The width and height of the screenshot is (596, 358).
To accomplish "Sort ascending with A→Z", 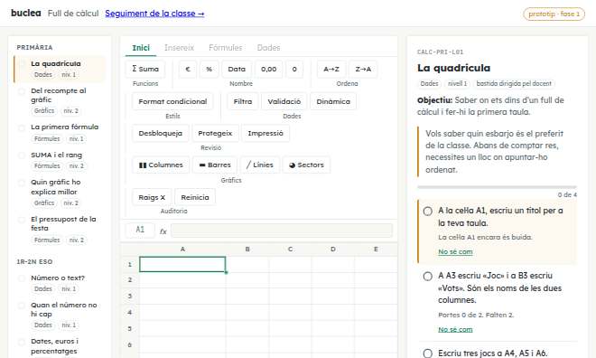I will click(331, 69).
